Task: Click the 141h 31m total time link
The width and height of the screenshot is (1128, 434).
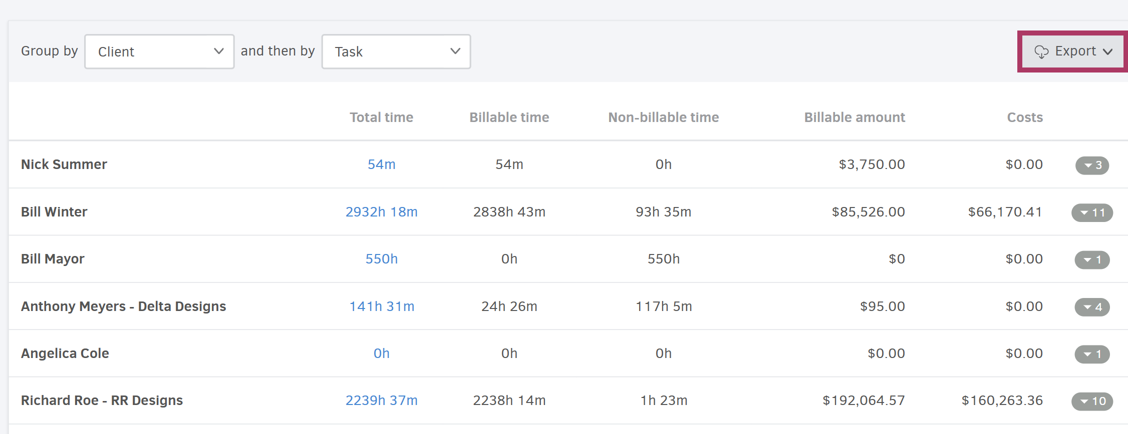Action: [x=381, y=306]
